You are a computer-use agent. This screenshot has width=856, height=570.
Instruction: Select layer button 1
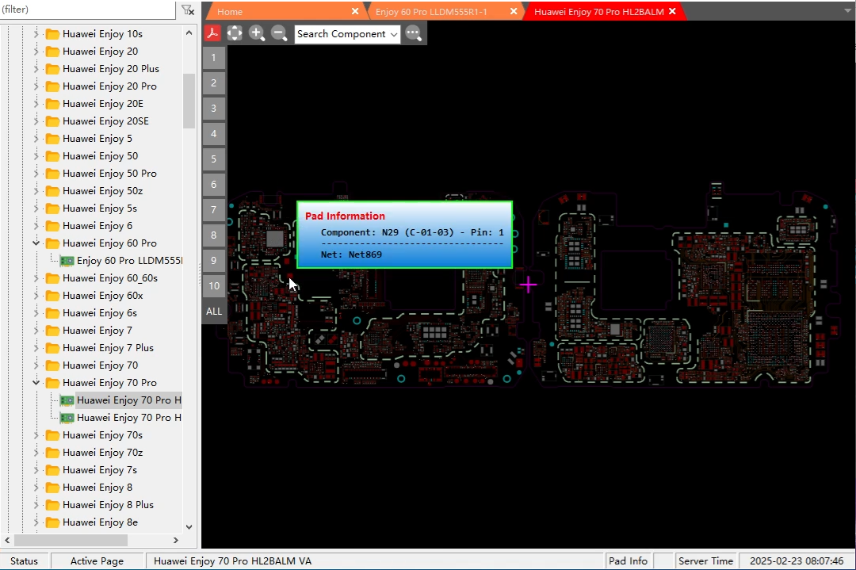coord(213,57)
